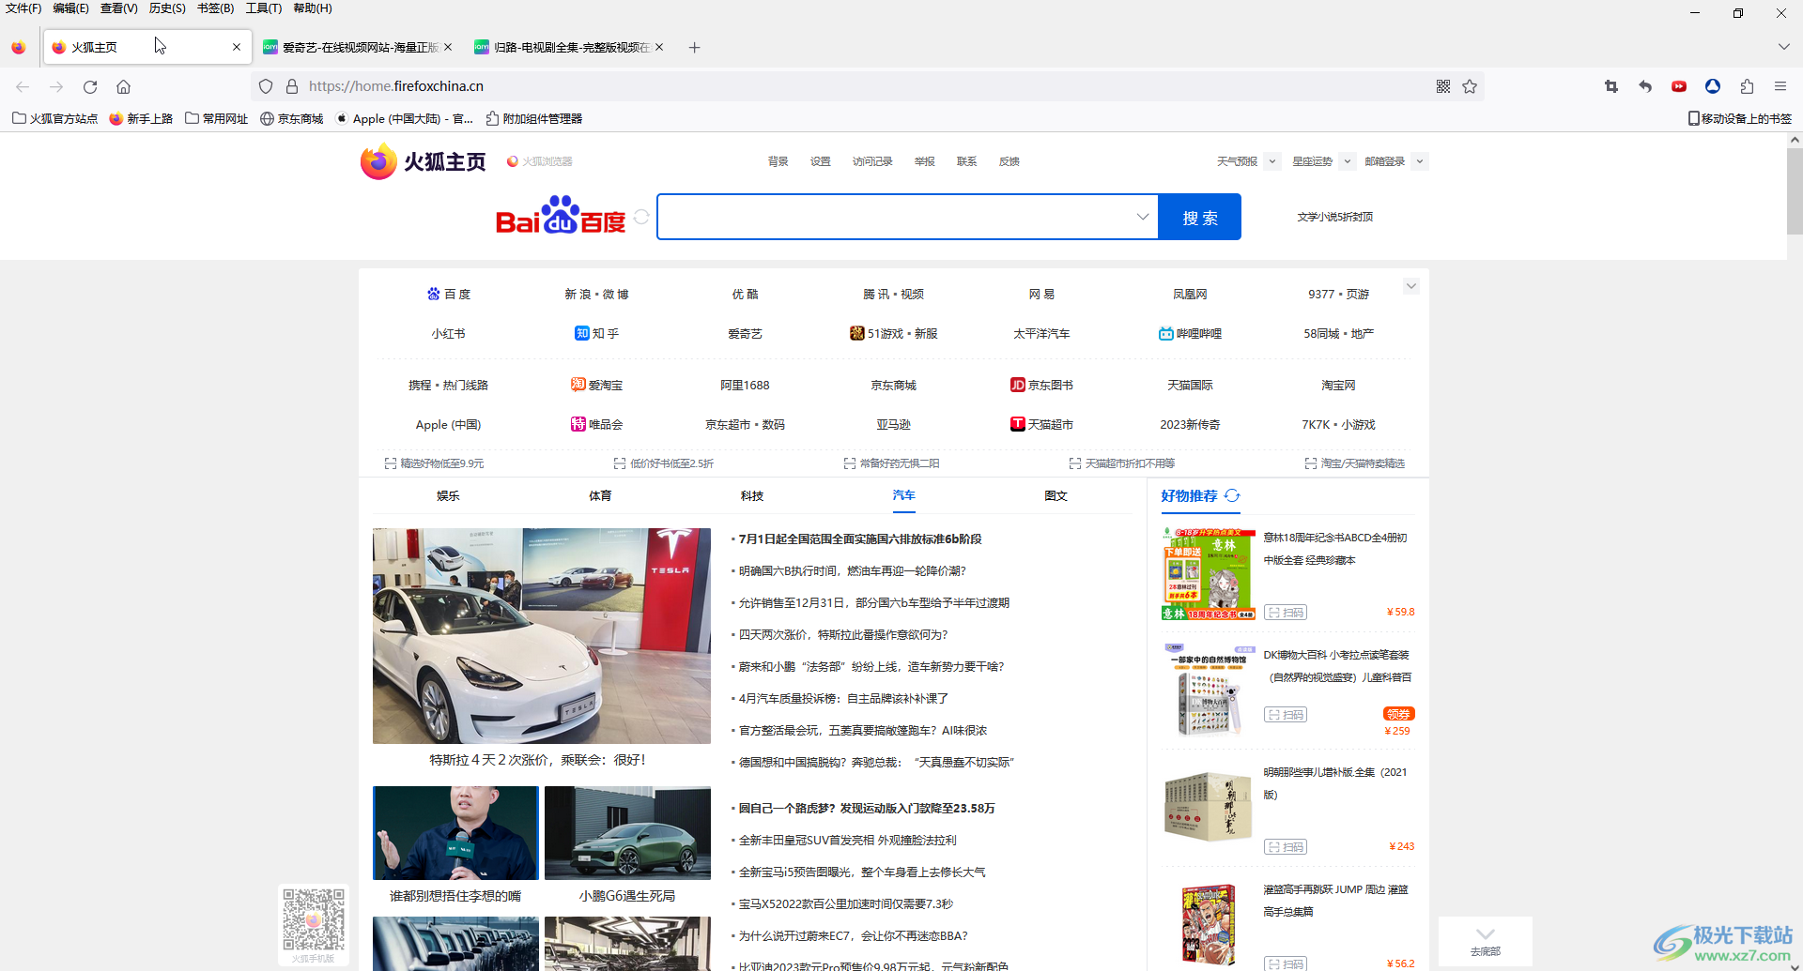Open the 京东商城 bookmark

point(292,119)
